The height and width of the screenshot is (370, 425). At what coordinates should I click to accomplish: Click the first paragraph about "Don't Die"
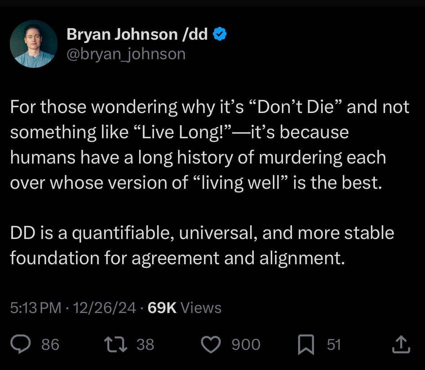(210, 145)
